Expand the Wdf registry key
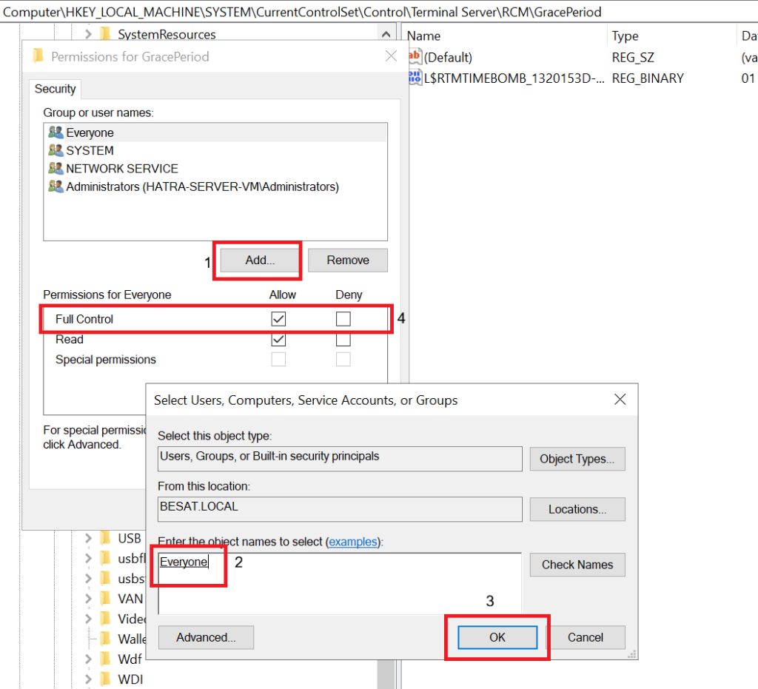758x689 pixels. coord(88,659)
